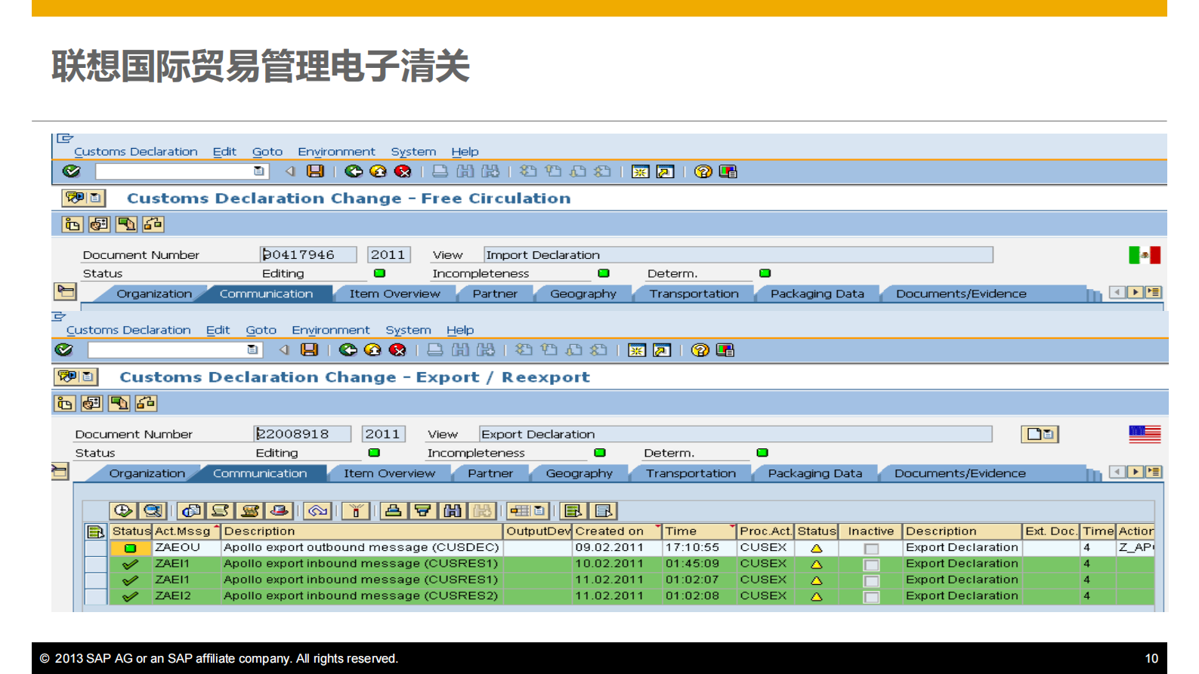Viewport: 1199px width, 674px height.
Task: Click the Created on column header
Action: 617,531
